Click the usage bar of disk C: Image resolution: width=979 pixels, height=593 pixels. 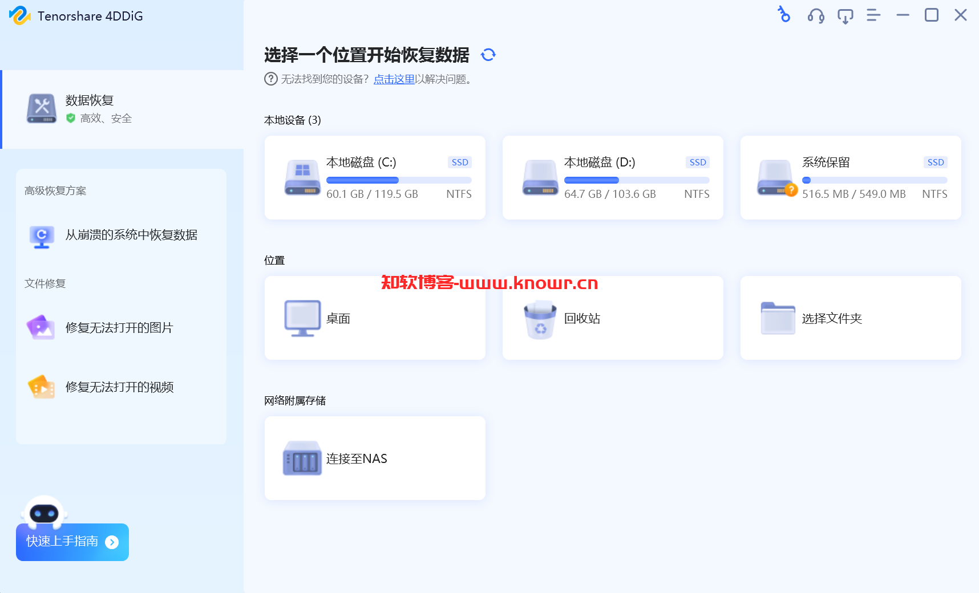(x=399, y=180)
